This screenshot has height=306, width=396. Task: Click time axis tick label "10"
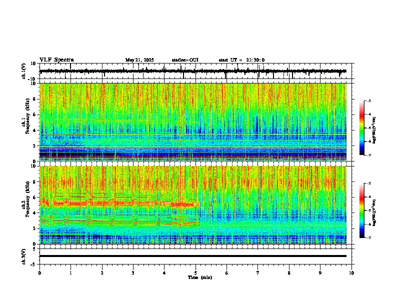(351, 273)
